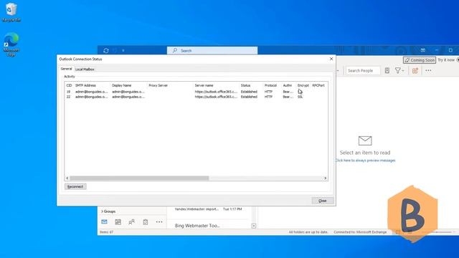Screen dimensions: 459x258
Task: Click the ribbon display options icon in Outlook
Action: pos(423,50)
